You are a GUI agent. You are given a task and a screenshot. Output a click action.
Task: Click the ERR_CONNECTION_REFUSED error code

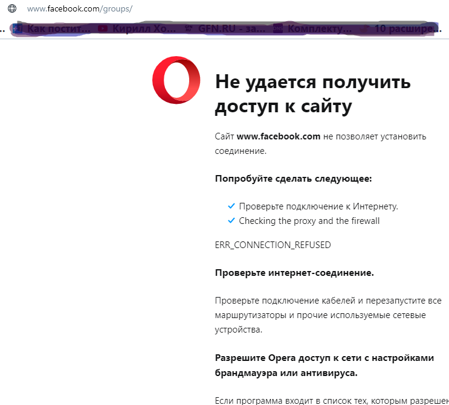pyautogui.click(x=273, y=245)
